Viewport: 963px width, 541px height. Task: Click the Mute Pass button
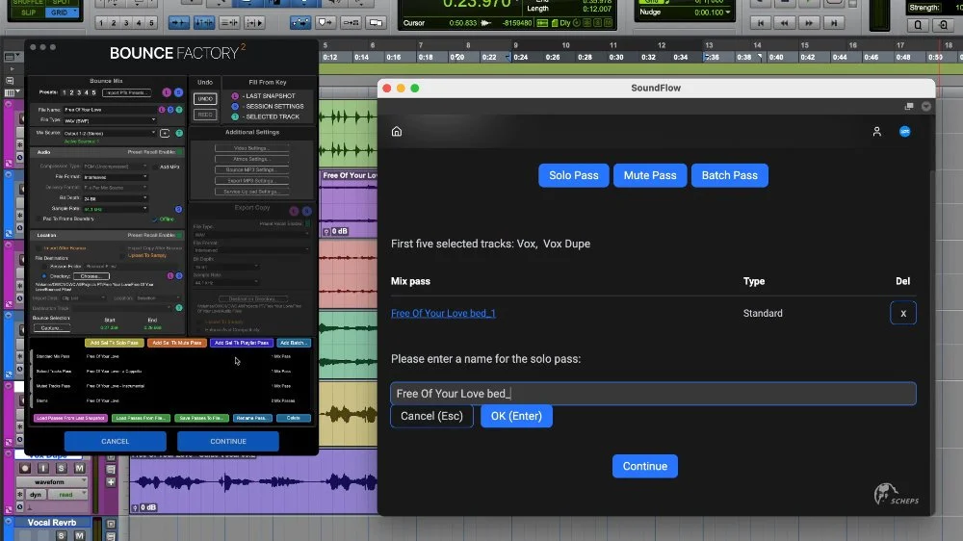point(650,175)
